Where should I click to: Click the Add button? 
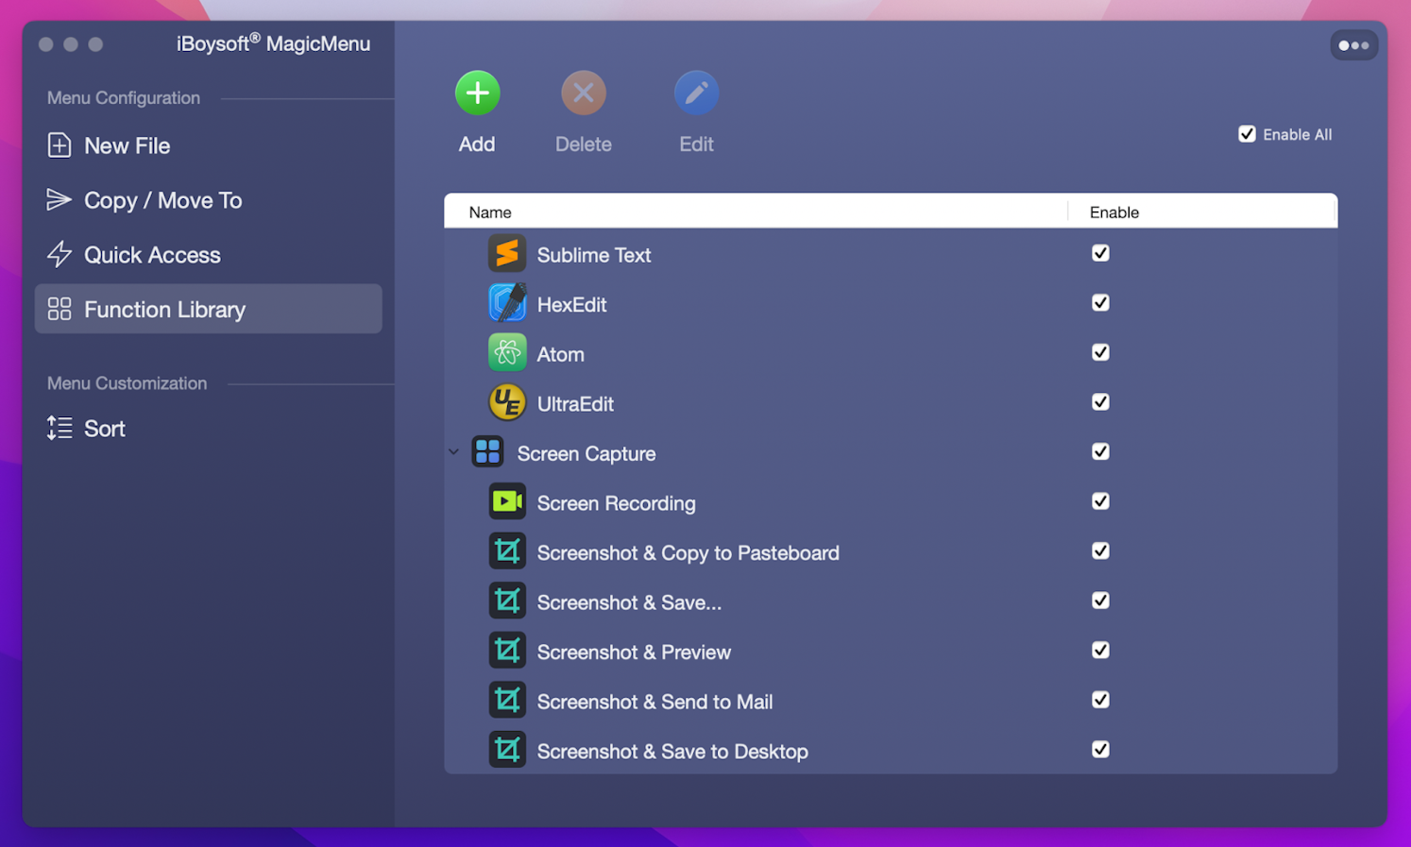[x=477, y=93]
